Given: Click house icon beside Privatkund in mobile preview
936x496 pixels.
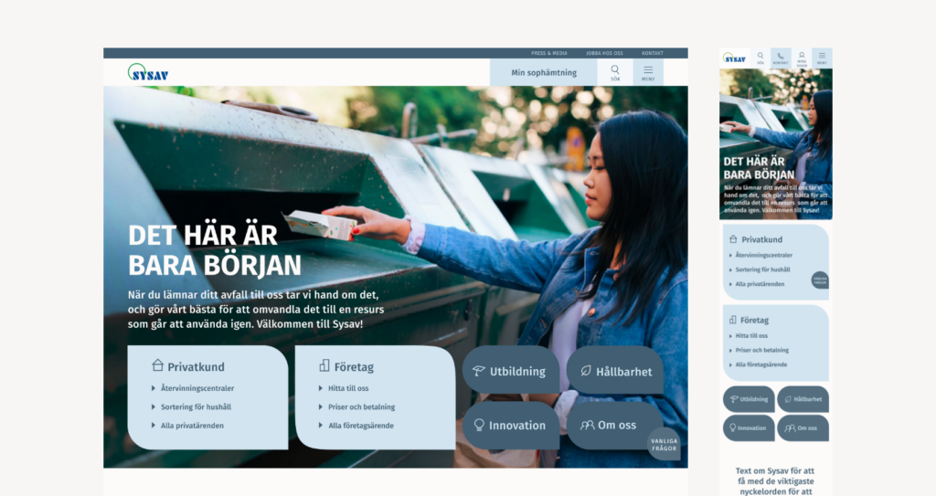Looking at the screenshot, I should pos(733,238).
